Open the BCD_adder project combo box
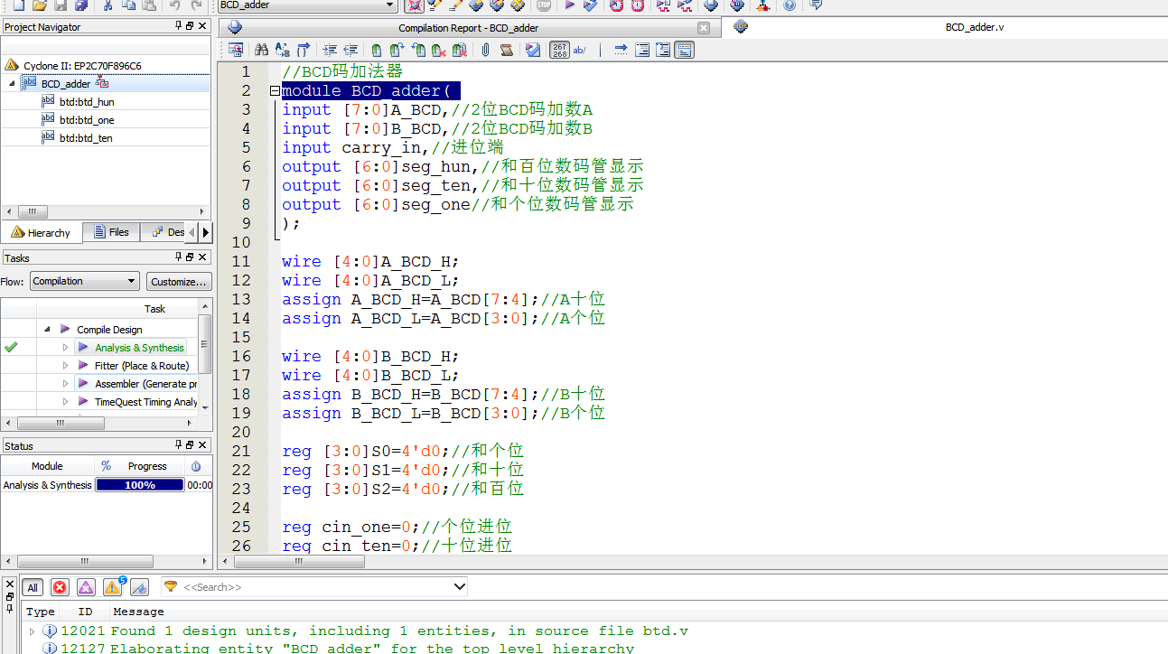Screen dimensions: 1168x654 307,5
